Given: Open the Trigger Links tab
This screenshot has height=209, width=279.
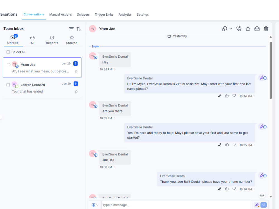Looking at the screenshot, I should (104, 14).
